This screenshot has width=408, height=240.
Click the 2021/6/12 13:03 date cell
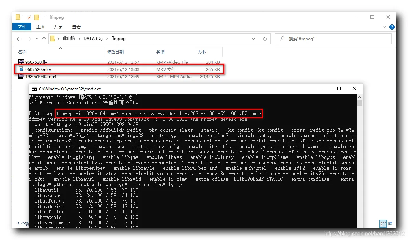pyautogui.click(x=123, y=69)
